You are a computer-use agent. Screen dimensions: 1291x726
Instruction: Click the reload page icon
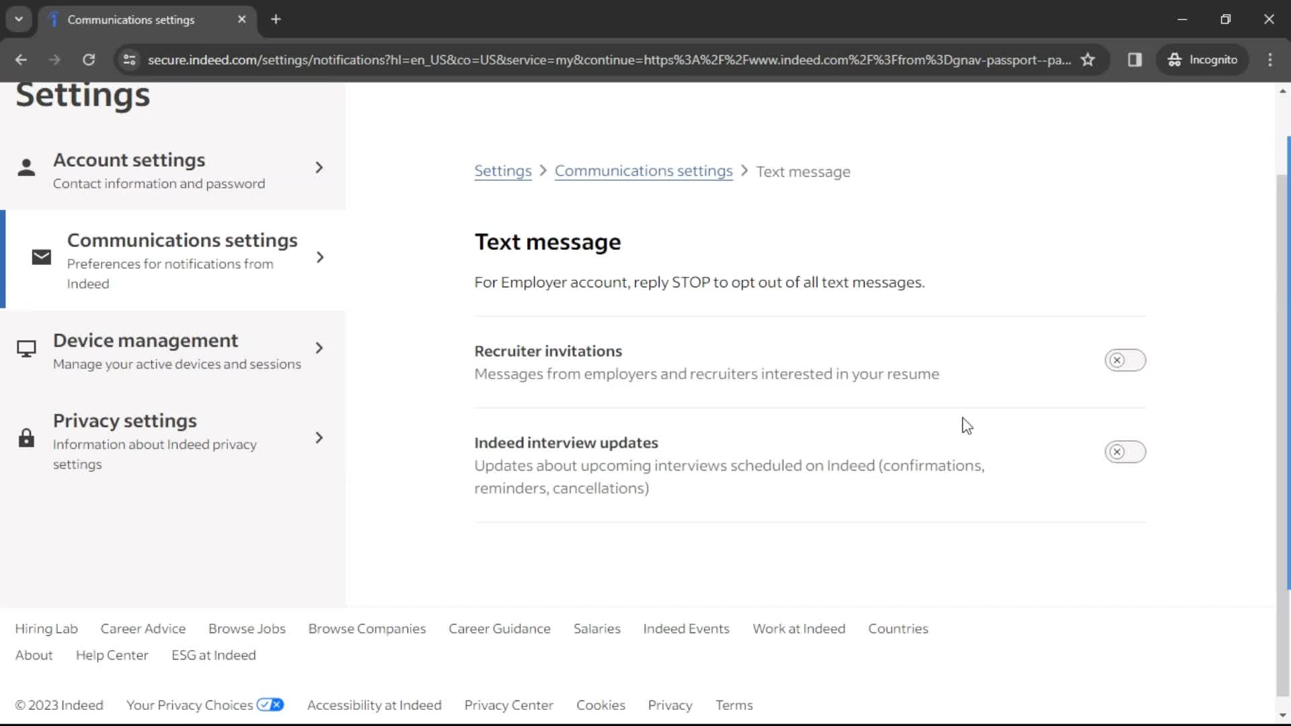(88, 59)
